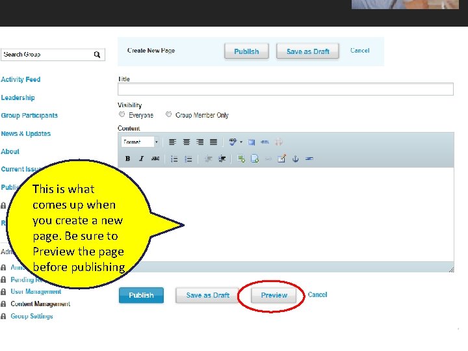Insert a numbered list
This screenshot has width=468, height=351.
click(x=188, y=159)
